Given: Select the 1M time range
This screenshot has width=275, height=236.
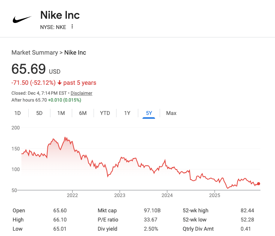Looking at the screenshot, I should pos(61,113).
